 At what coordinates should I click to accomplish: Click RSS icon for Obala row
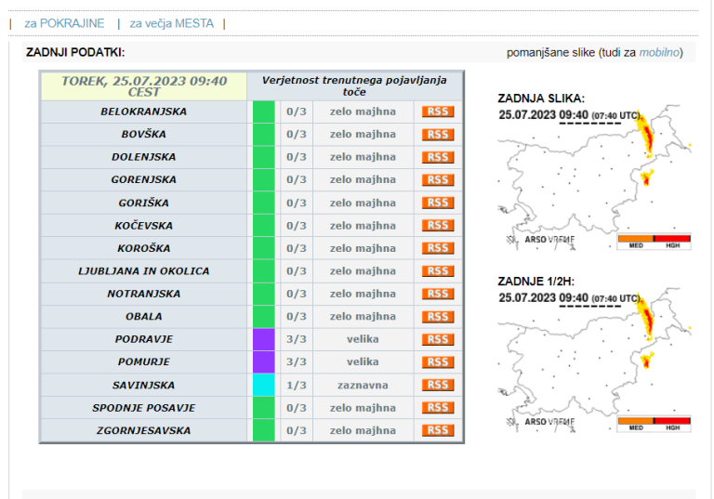click(437, 317)
